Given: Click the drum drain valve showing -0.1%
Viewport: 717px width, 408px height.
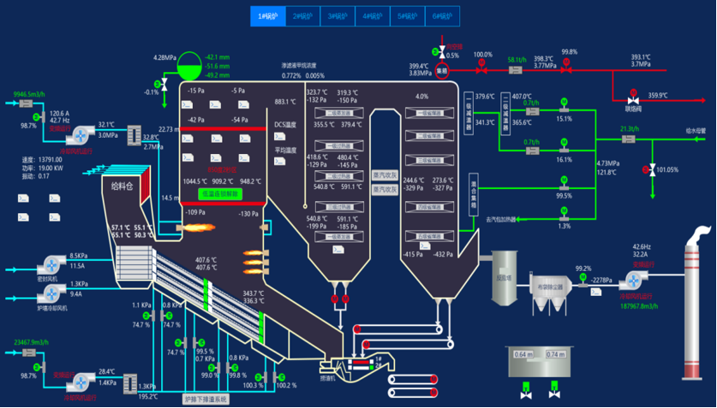Looking at the screenshot, I should pos(164,85).
